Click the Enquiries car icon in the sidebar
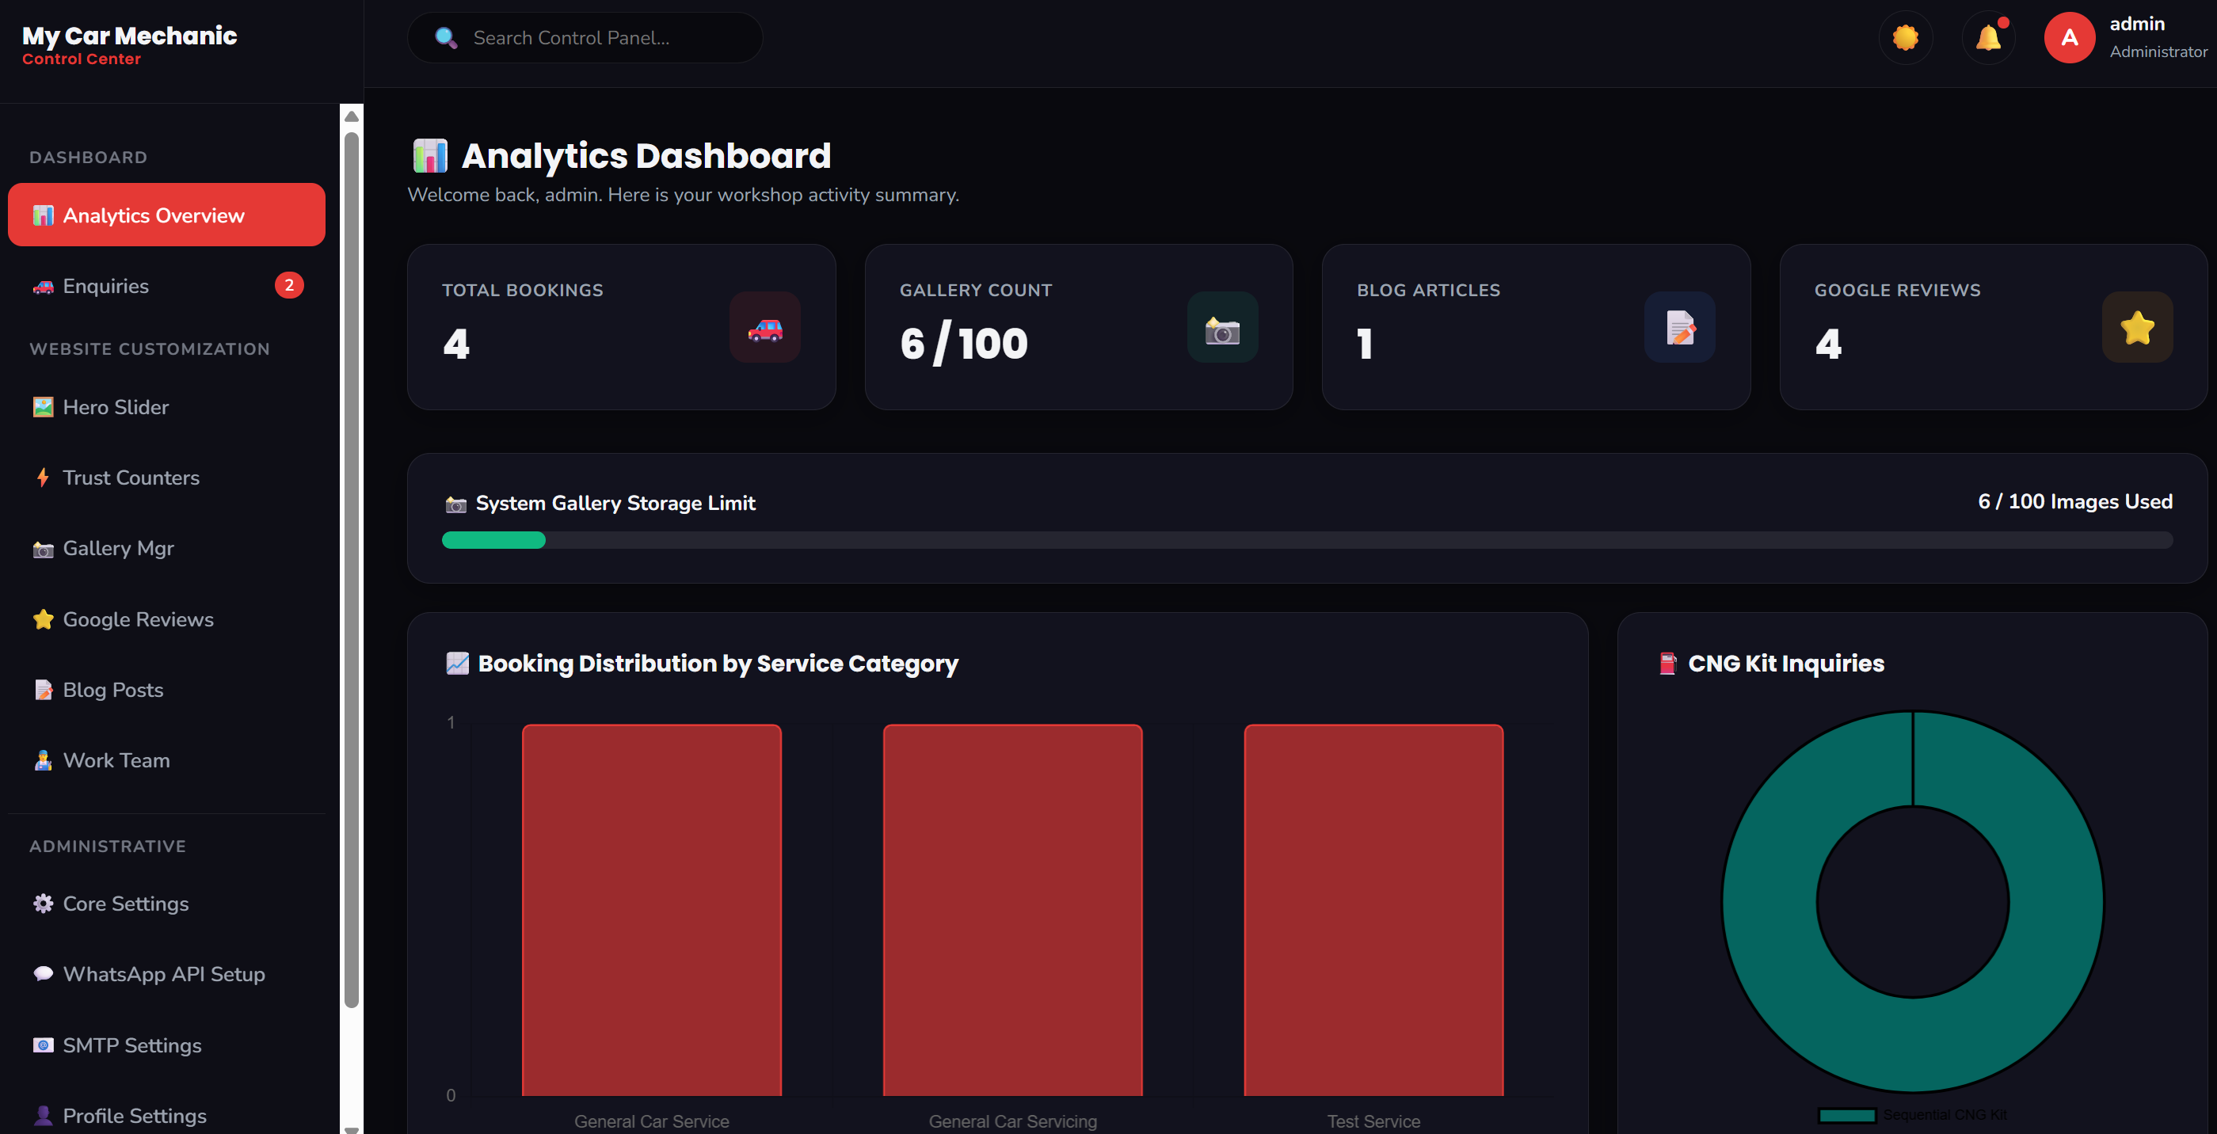Screen dimensions: 2217x1134 tap(43, 287)
